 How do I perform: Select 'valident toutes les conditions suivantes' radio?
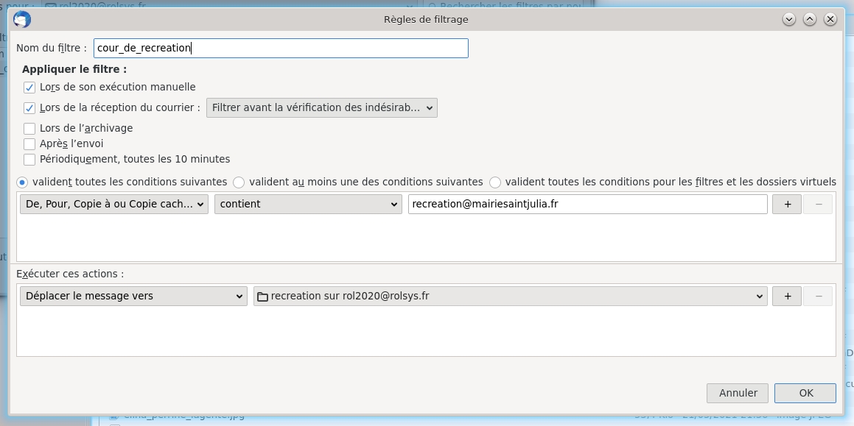pyautogui.click(x=22, y=182)
